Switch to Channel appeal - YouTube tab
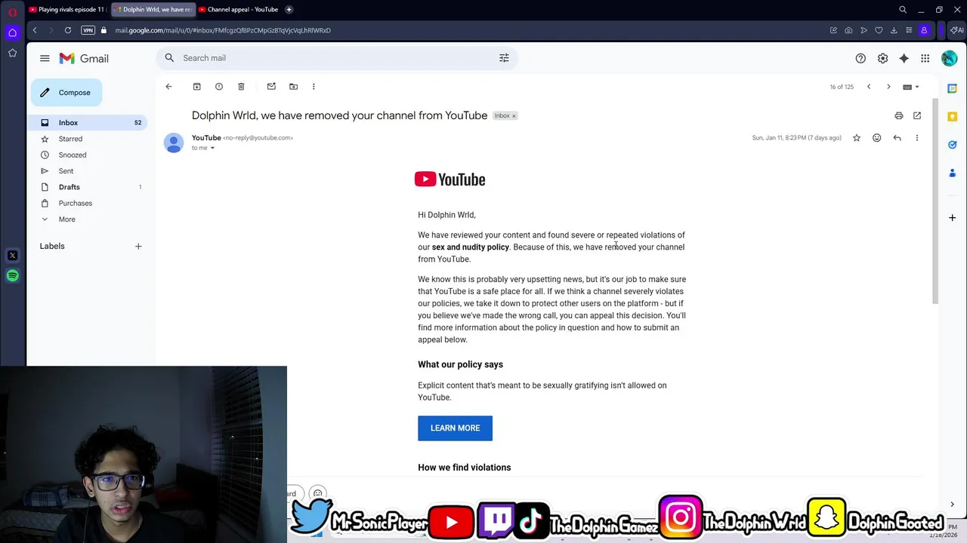This screenshot has height=543, width=967. click(x=237, y=10)
